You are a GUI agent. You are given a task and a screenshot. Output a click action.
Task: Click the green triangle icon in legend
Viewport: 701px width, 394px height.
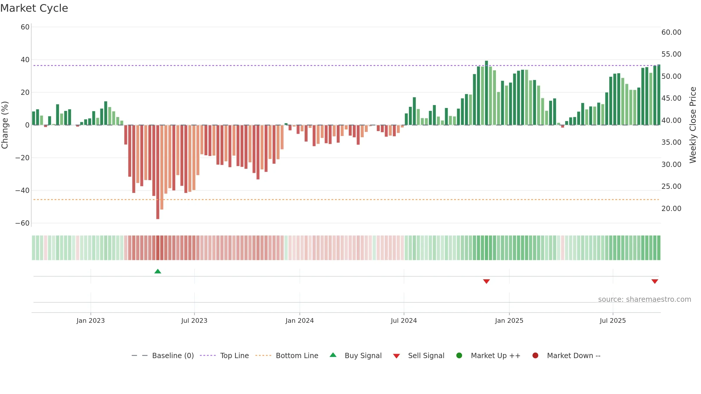333,355
